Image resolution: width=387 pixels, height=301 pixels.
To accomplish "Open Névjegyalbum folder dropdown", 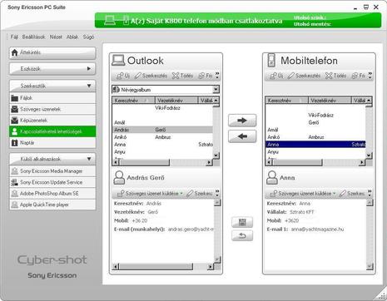I will click(216, 90).
